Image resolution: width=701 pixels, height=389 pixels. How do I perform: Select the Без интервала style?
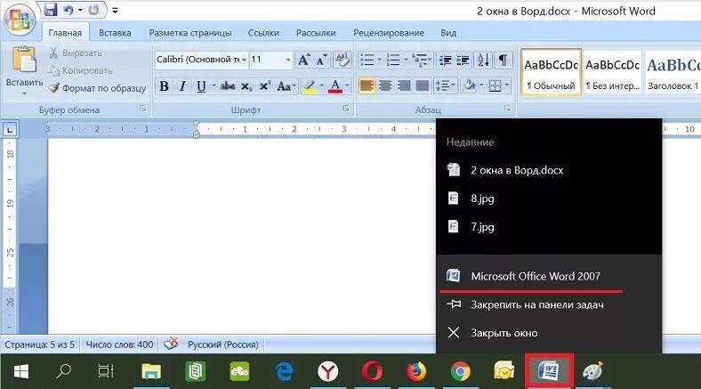point(613,71)
